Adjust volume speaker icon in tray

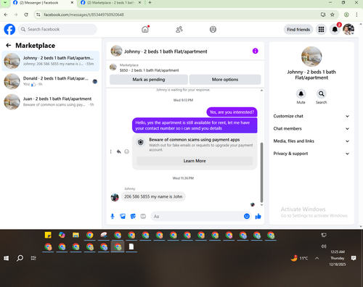tap(324, 246)
